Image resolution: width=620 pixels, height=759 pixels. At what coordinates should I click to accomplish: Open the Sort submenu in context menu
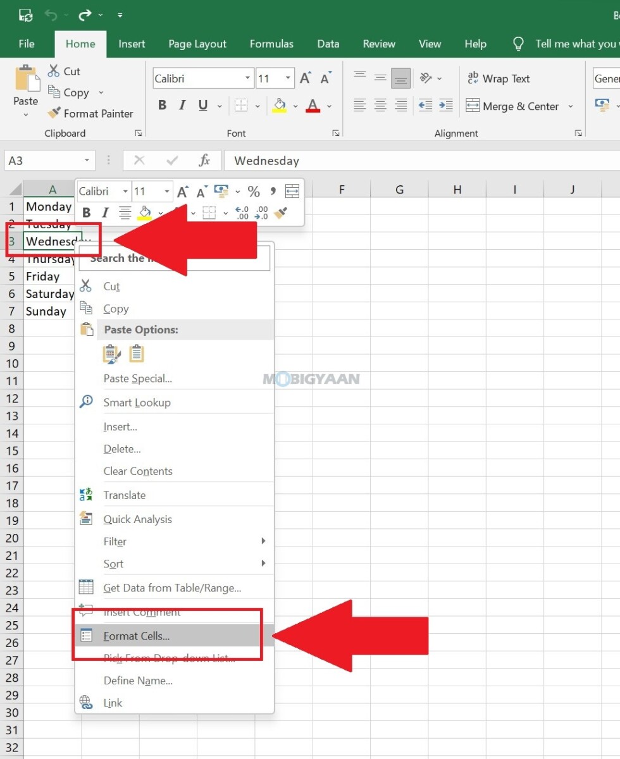pyautogui.click(x=113, y=564)
